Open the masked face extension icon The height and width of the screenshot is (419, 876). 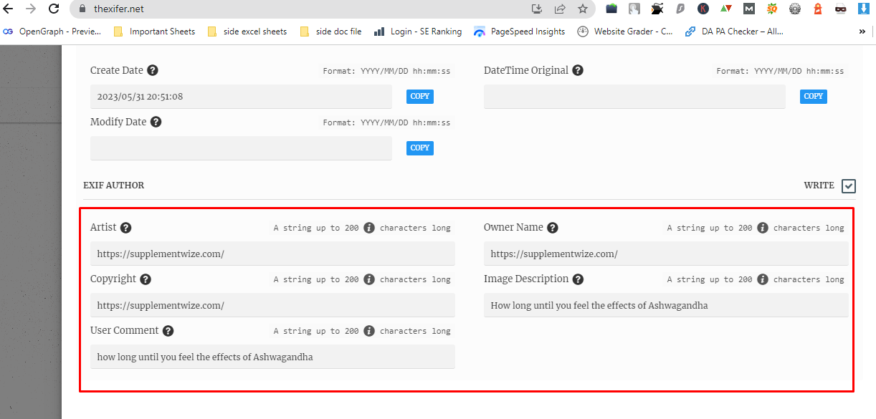coord(841,9)
